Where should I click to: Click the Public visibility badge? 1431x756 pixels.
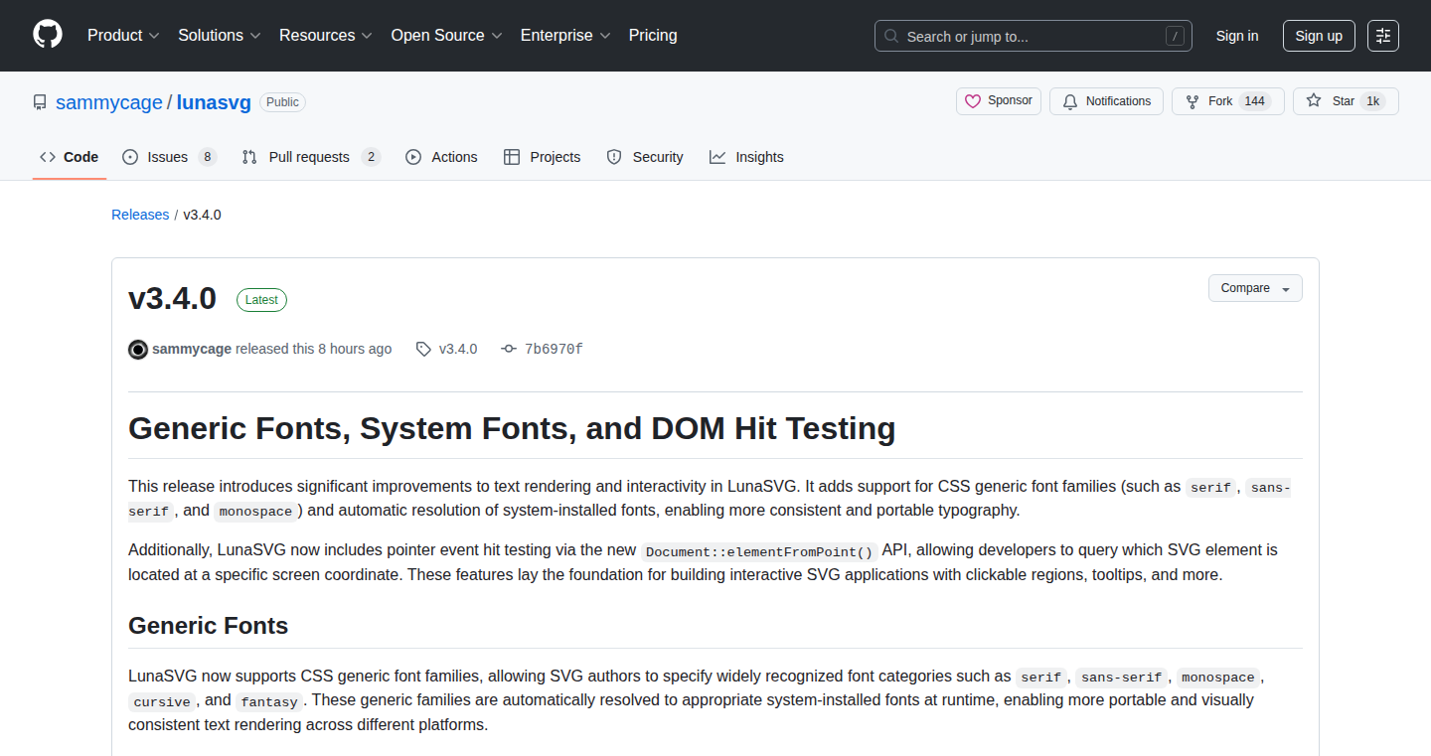pos(282,101)
